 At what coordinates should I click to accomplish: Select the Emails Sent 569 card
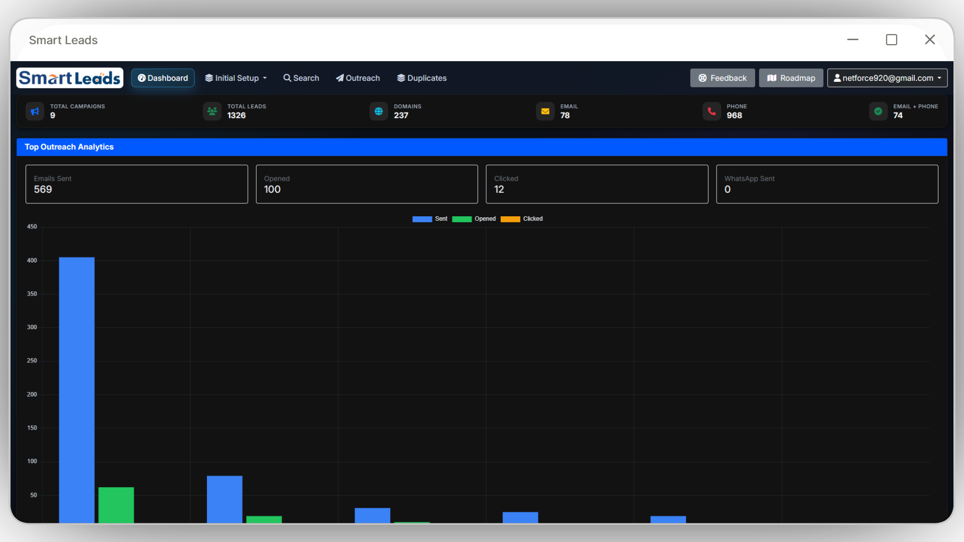(137, 184)
